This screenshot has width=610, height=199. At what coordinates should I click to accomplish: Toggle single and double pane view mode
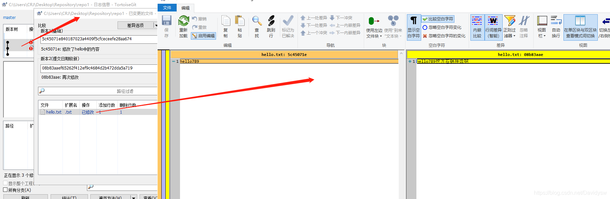[580, 27]
